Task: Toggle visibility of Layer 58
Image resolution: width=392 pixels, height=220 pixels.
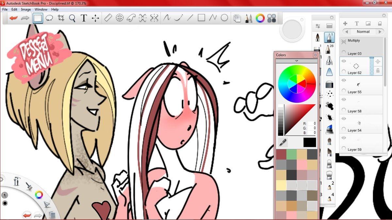Action: (x=344, y=99)
